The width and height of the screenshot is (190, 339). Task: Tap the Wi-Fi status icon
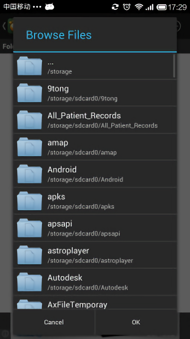(x=139, y=7)
